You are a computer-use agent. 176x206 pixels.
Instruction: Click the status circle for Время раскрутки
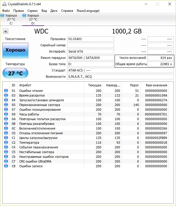click(6, 95)
